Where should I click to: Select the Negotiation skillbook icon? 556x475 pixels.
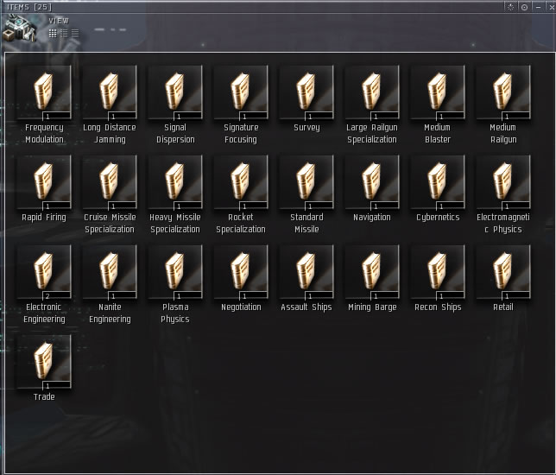pos(241,272)
